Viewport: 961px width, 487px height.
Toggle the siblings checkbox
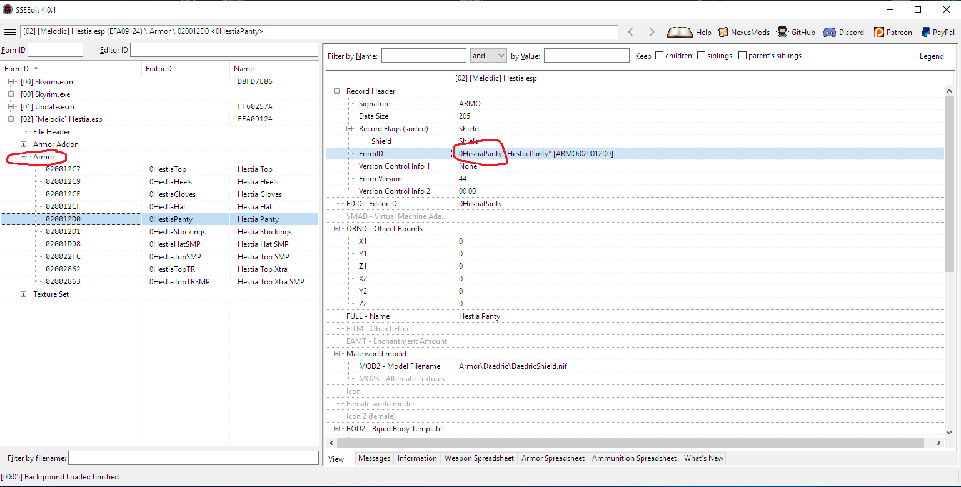pyautogui.click(x=701, y=56)
